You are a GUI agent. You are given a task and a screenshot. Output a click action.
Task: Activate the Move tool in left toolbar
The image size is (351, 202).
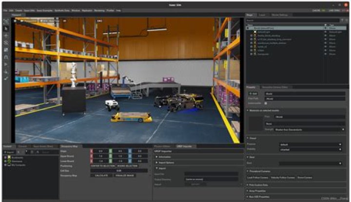tap(6, 35)
